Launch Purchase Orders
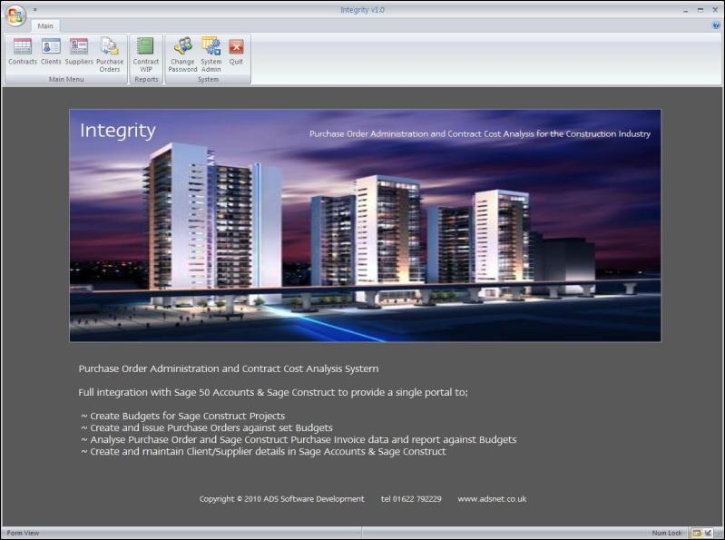This screenshot has height=540, width=725. pos(110,54)
